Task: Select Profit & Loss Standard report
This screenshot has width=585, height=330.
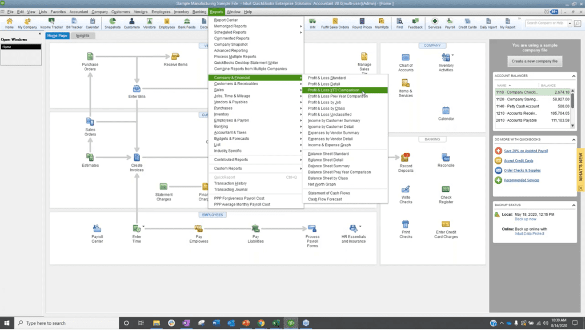Action: click(345, 78)
